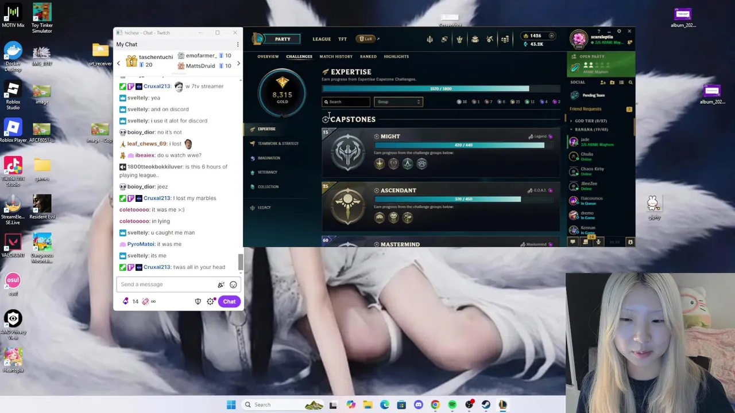The height and width of the screenshot is (413, 735).
Task: Click Spotify icon in taskbar
Action: pyautogui.click(x=452, y=405)
